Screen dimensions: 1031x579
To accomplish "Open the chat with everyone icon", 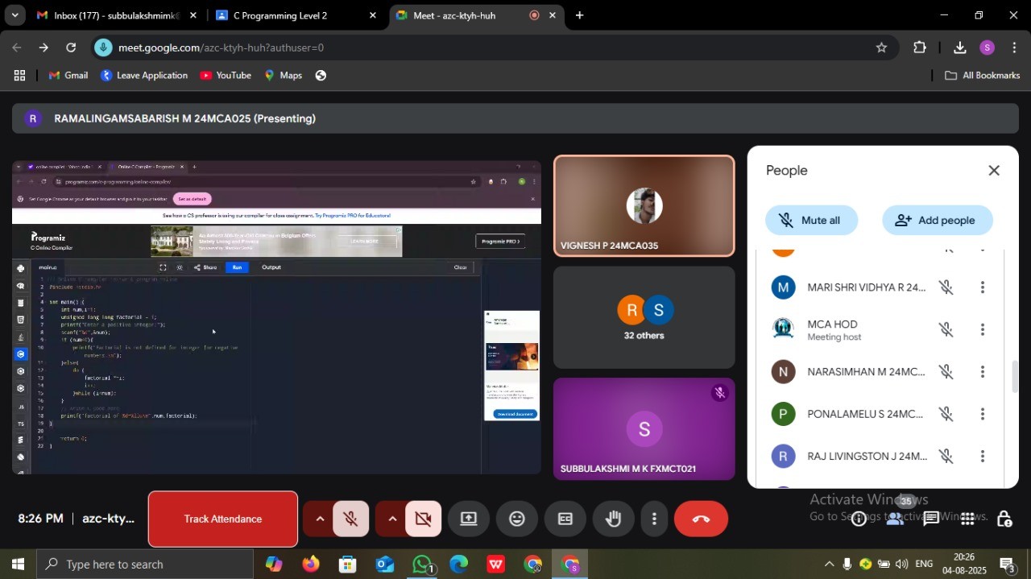I will tap(931, 519).
